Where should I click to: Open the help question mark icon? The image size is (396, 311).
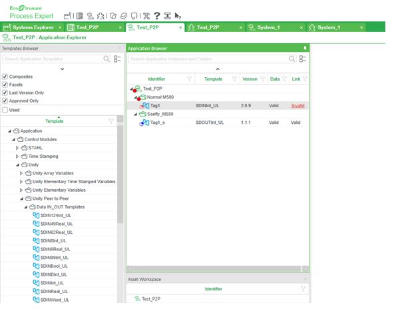[157, 16]
